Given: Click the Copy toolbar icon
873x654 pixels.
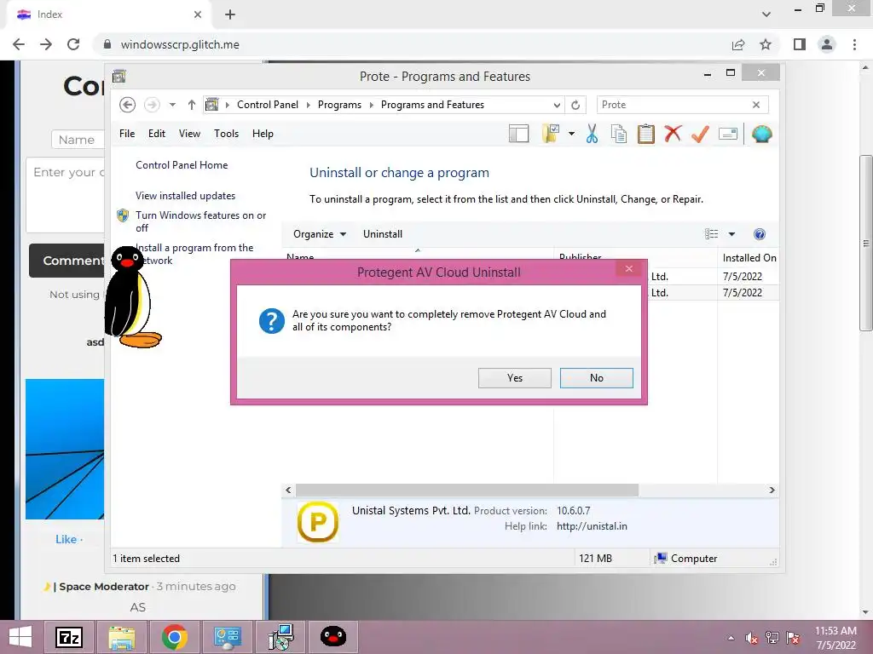Looking at the screenshot, I should click(x=619, y=134).
